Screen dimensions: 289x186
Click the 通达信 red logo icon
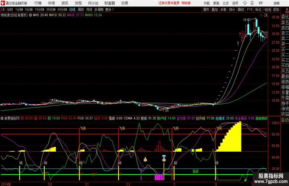click(3, 3)
